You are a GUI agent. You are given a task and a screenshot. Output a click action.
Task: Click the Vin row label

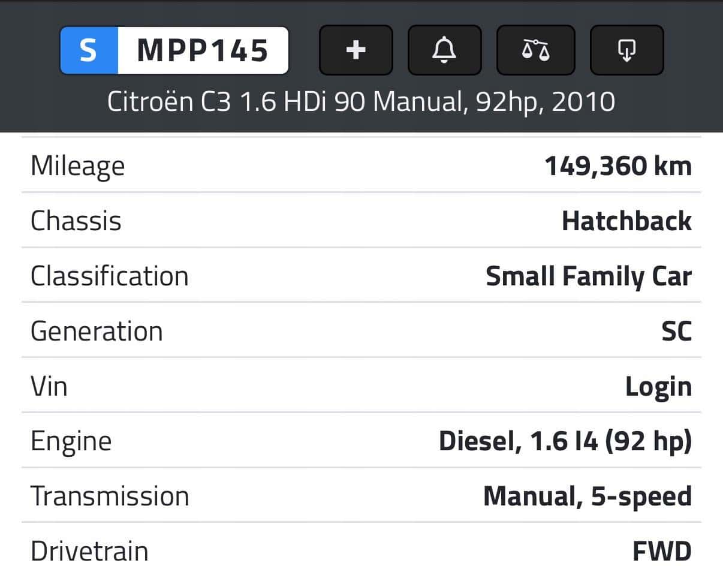point(49,387)
